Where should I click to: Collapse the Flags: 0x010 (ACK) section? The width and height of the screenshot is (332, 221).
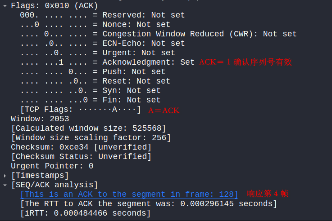5,6
